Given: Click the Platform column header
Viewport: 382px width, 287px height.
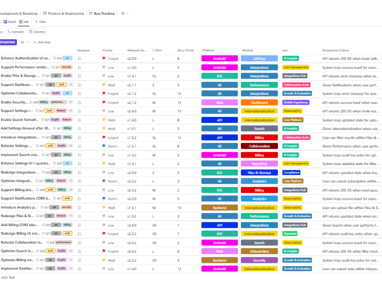Looking at the screenshot, I should pyautogui.click(x=208, y=50).
